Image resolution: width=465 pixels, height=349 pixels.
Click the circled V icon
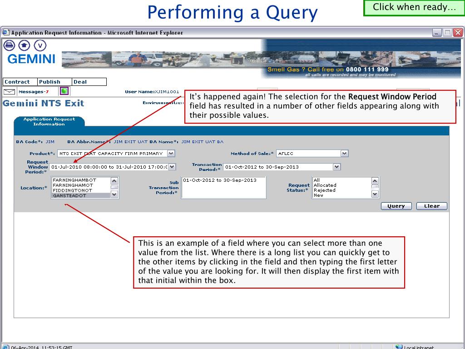[x=40, y=45]
